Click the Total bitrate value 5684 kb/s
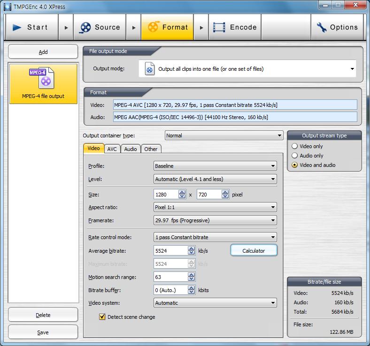Screen dimensions: 370x346 (342, 312)
